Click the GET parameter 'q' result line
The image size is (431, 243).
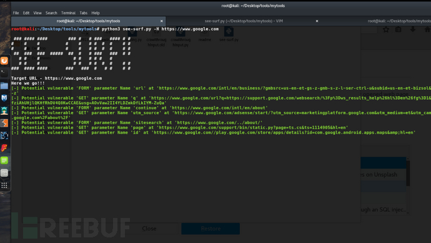(221, 101)
